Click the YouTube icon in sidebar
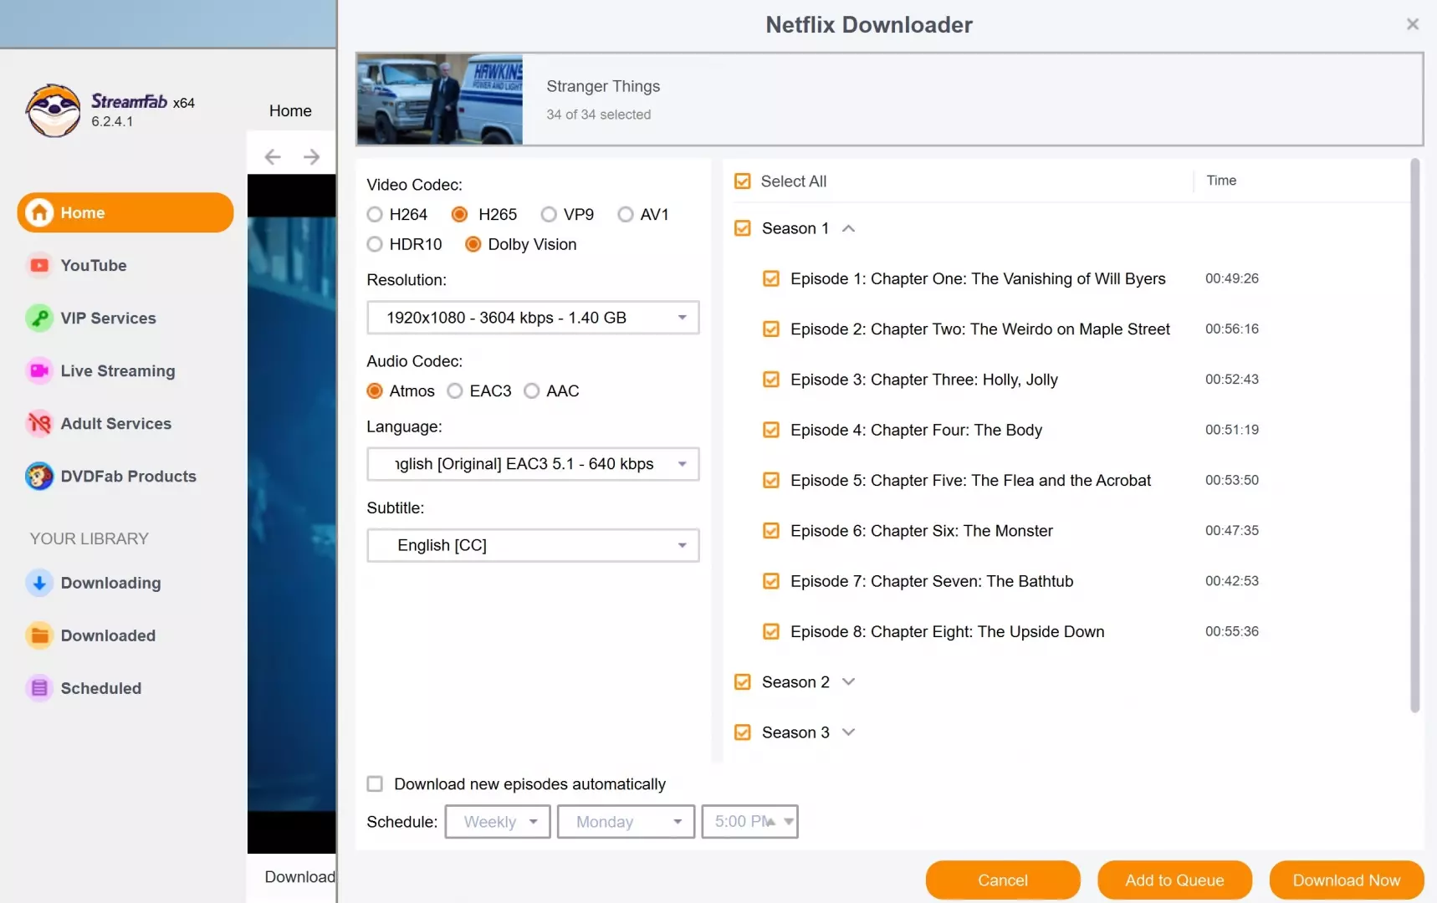Screen dimensions: 1437x903 [39, 265]
